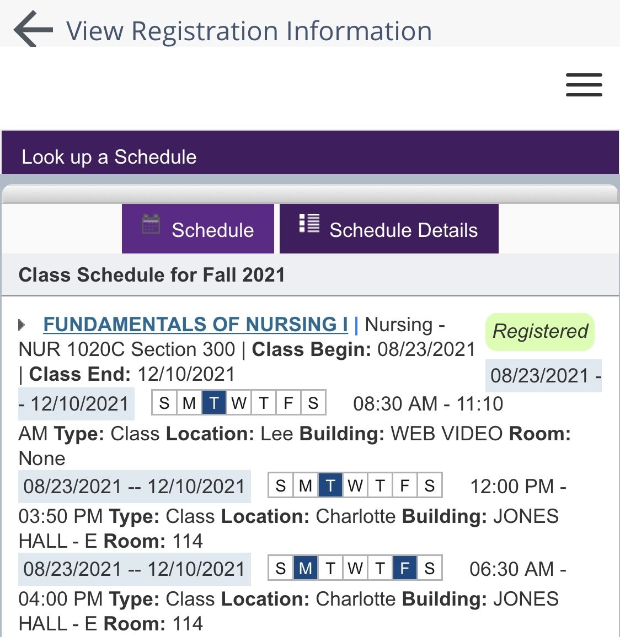Screen dimensions: 620x637
Task: Click highlighted Tuesday box for 12:00 PM class
Action: tap(330, 485)
